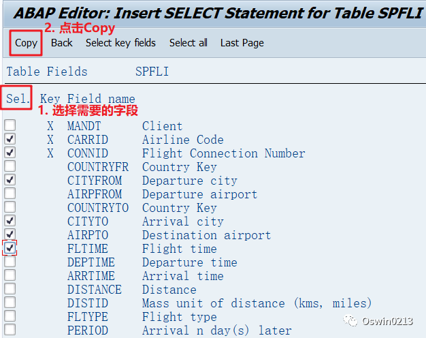Check the MANDT Client field checkbox
Image resolution: width=426 pixels, height=338 pixels.
pos(10,125)
